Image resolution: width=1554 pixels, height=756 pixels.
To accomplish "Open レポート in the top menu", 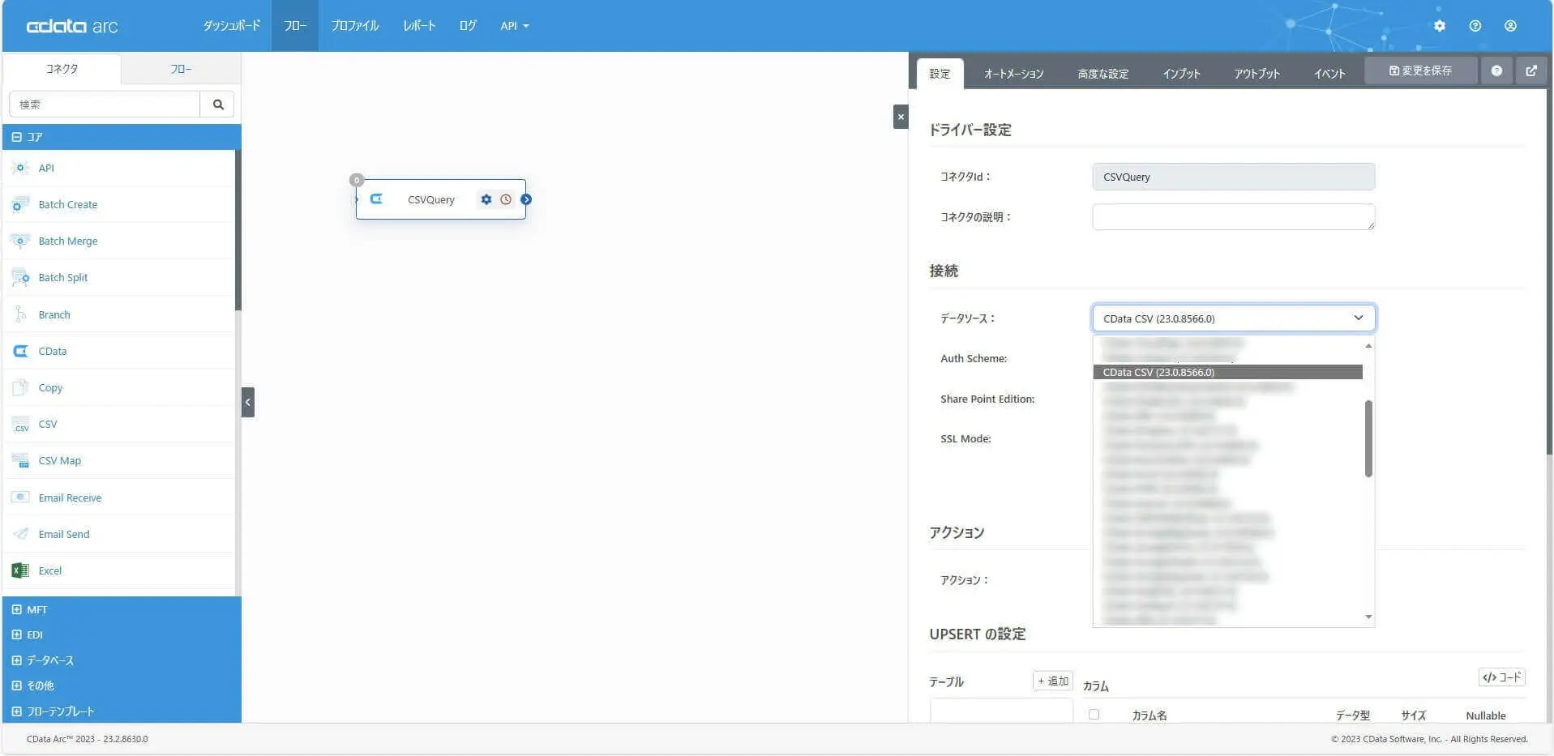I will click(419, 26).
